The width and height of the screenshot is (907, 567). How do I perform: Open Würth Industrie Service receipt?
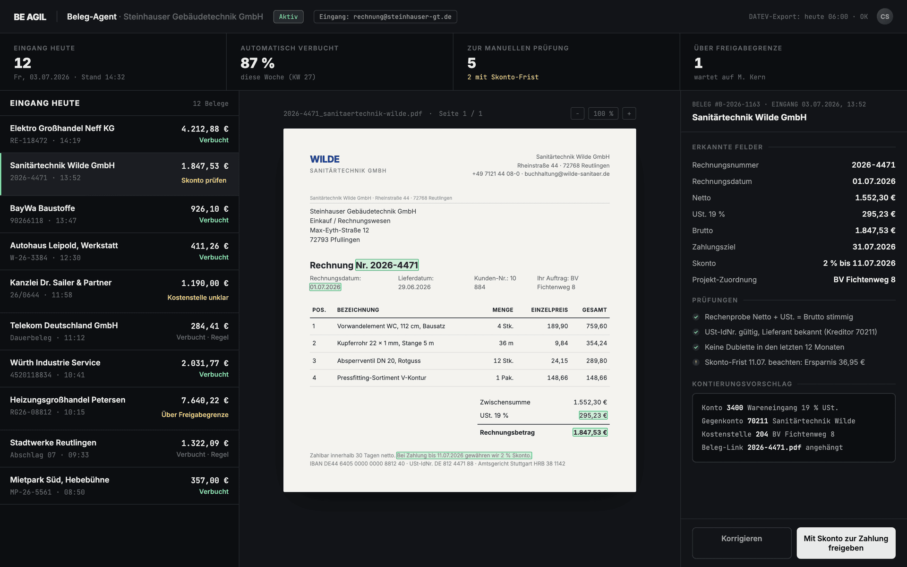pos(119,369)
